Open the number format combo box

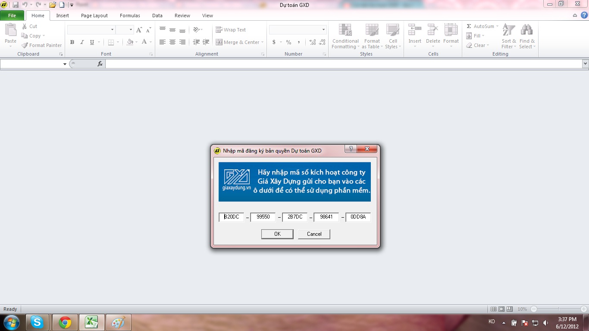[x=298, y=30]
